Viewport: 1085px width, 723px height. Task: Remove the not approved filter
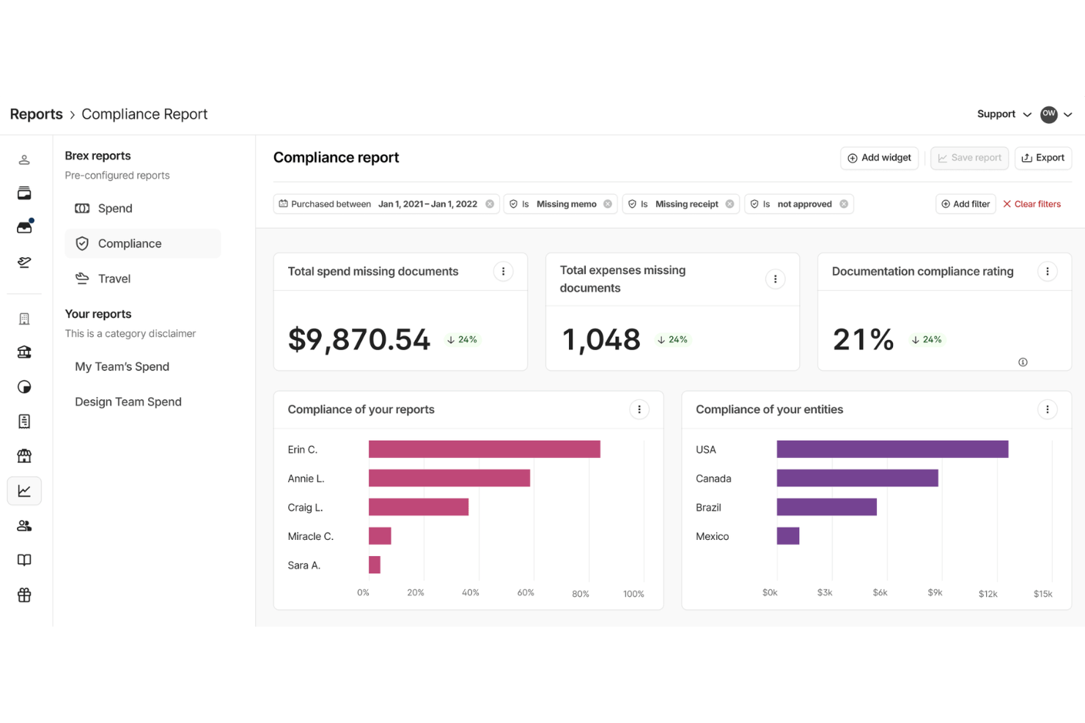point(844,204)
